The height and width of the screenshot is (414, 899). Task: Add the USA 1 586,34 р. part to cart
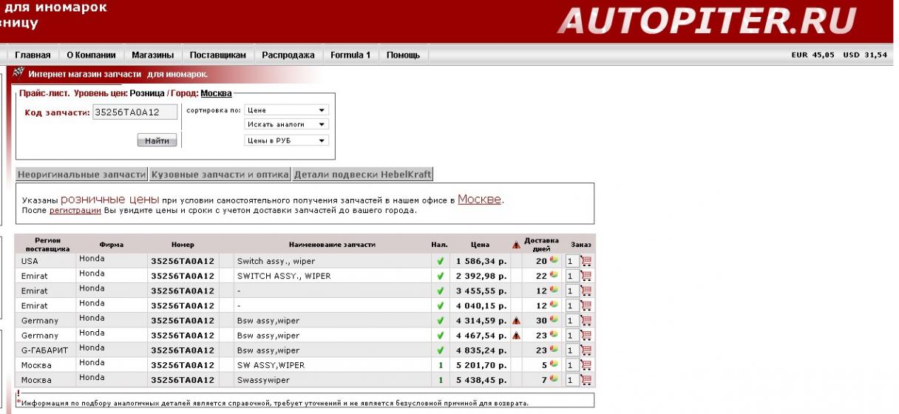[586, 261]
